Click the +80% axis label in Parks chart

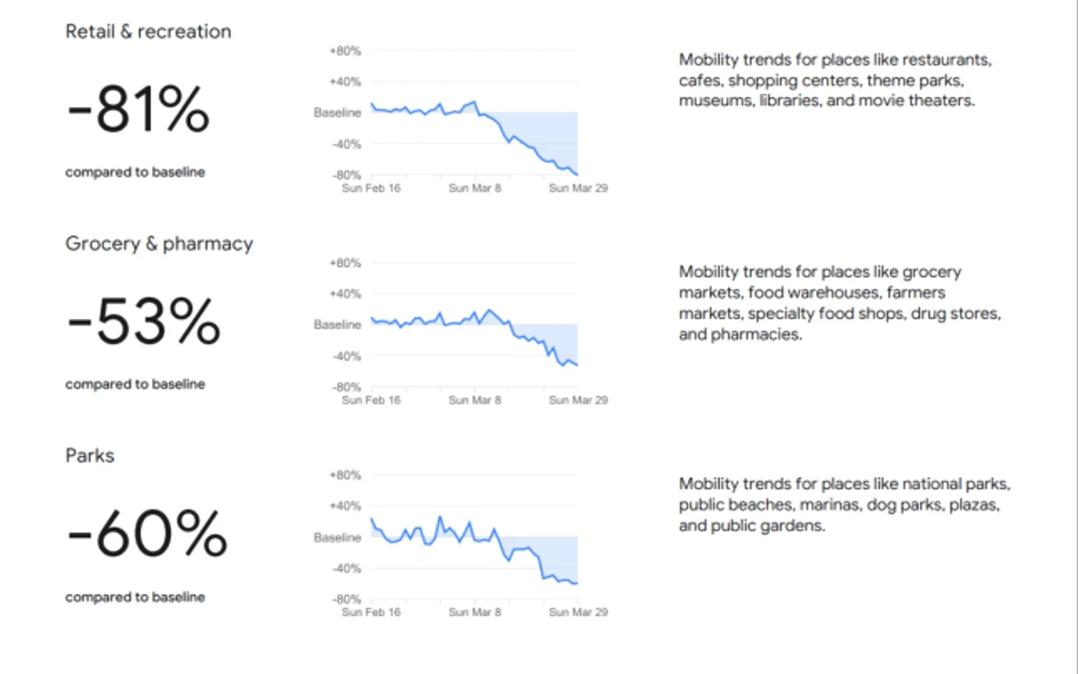(x=345, y=475)
